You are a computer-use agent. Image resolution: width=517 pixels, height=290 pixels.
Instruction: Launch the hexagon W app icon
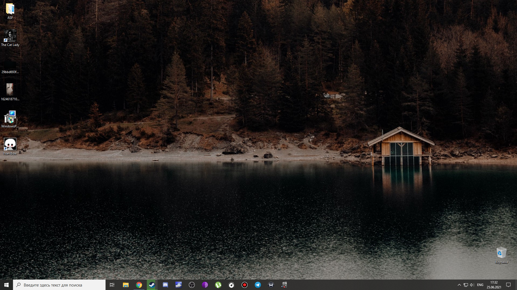tap(271, 285)
